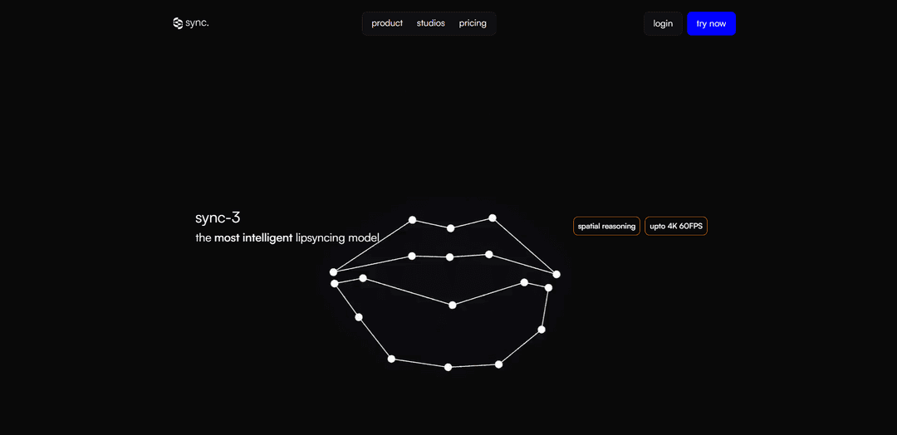Click the lowest dip dot inside the mouth
Image resolution: width=897 pixels, height=435 pixels.
click(453, 305)
